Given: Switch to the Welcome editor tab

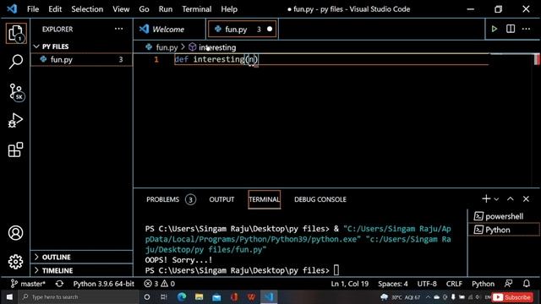Looking at the screenshot, I should (169, 30).
